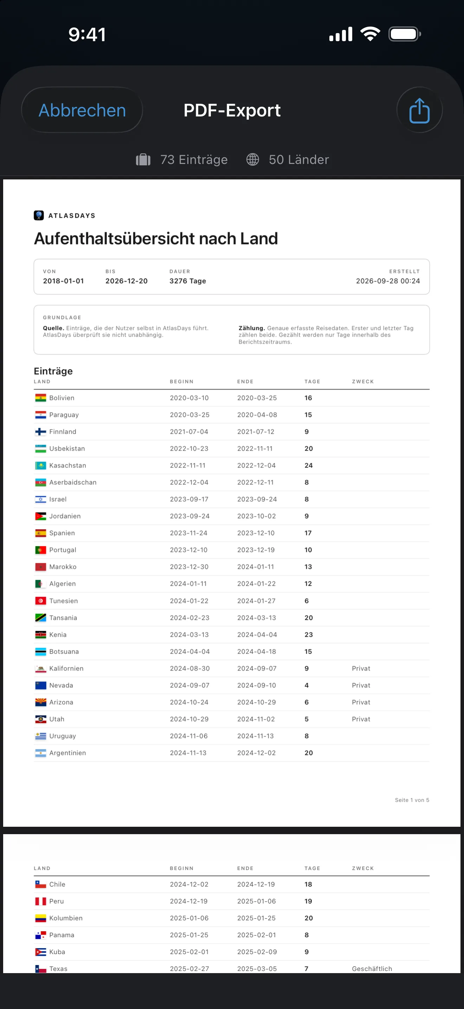Image resolution: width=464 pixels, height=1009 pixels.
Task: Select the Aserbaidschan flag icon
Action: 41,482
